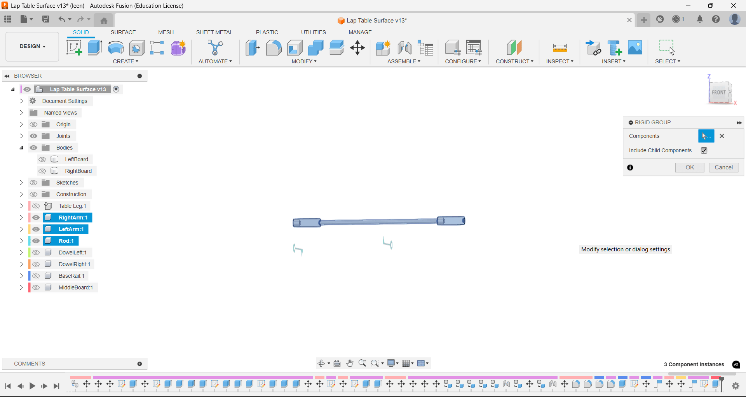Toggle visibility of LeftArm:1
The image size is (746, 397).
(x=36, y=229)
